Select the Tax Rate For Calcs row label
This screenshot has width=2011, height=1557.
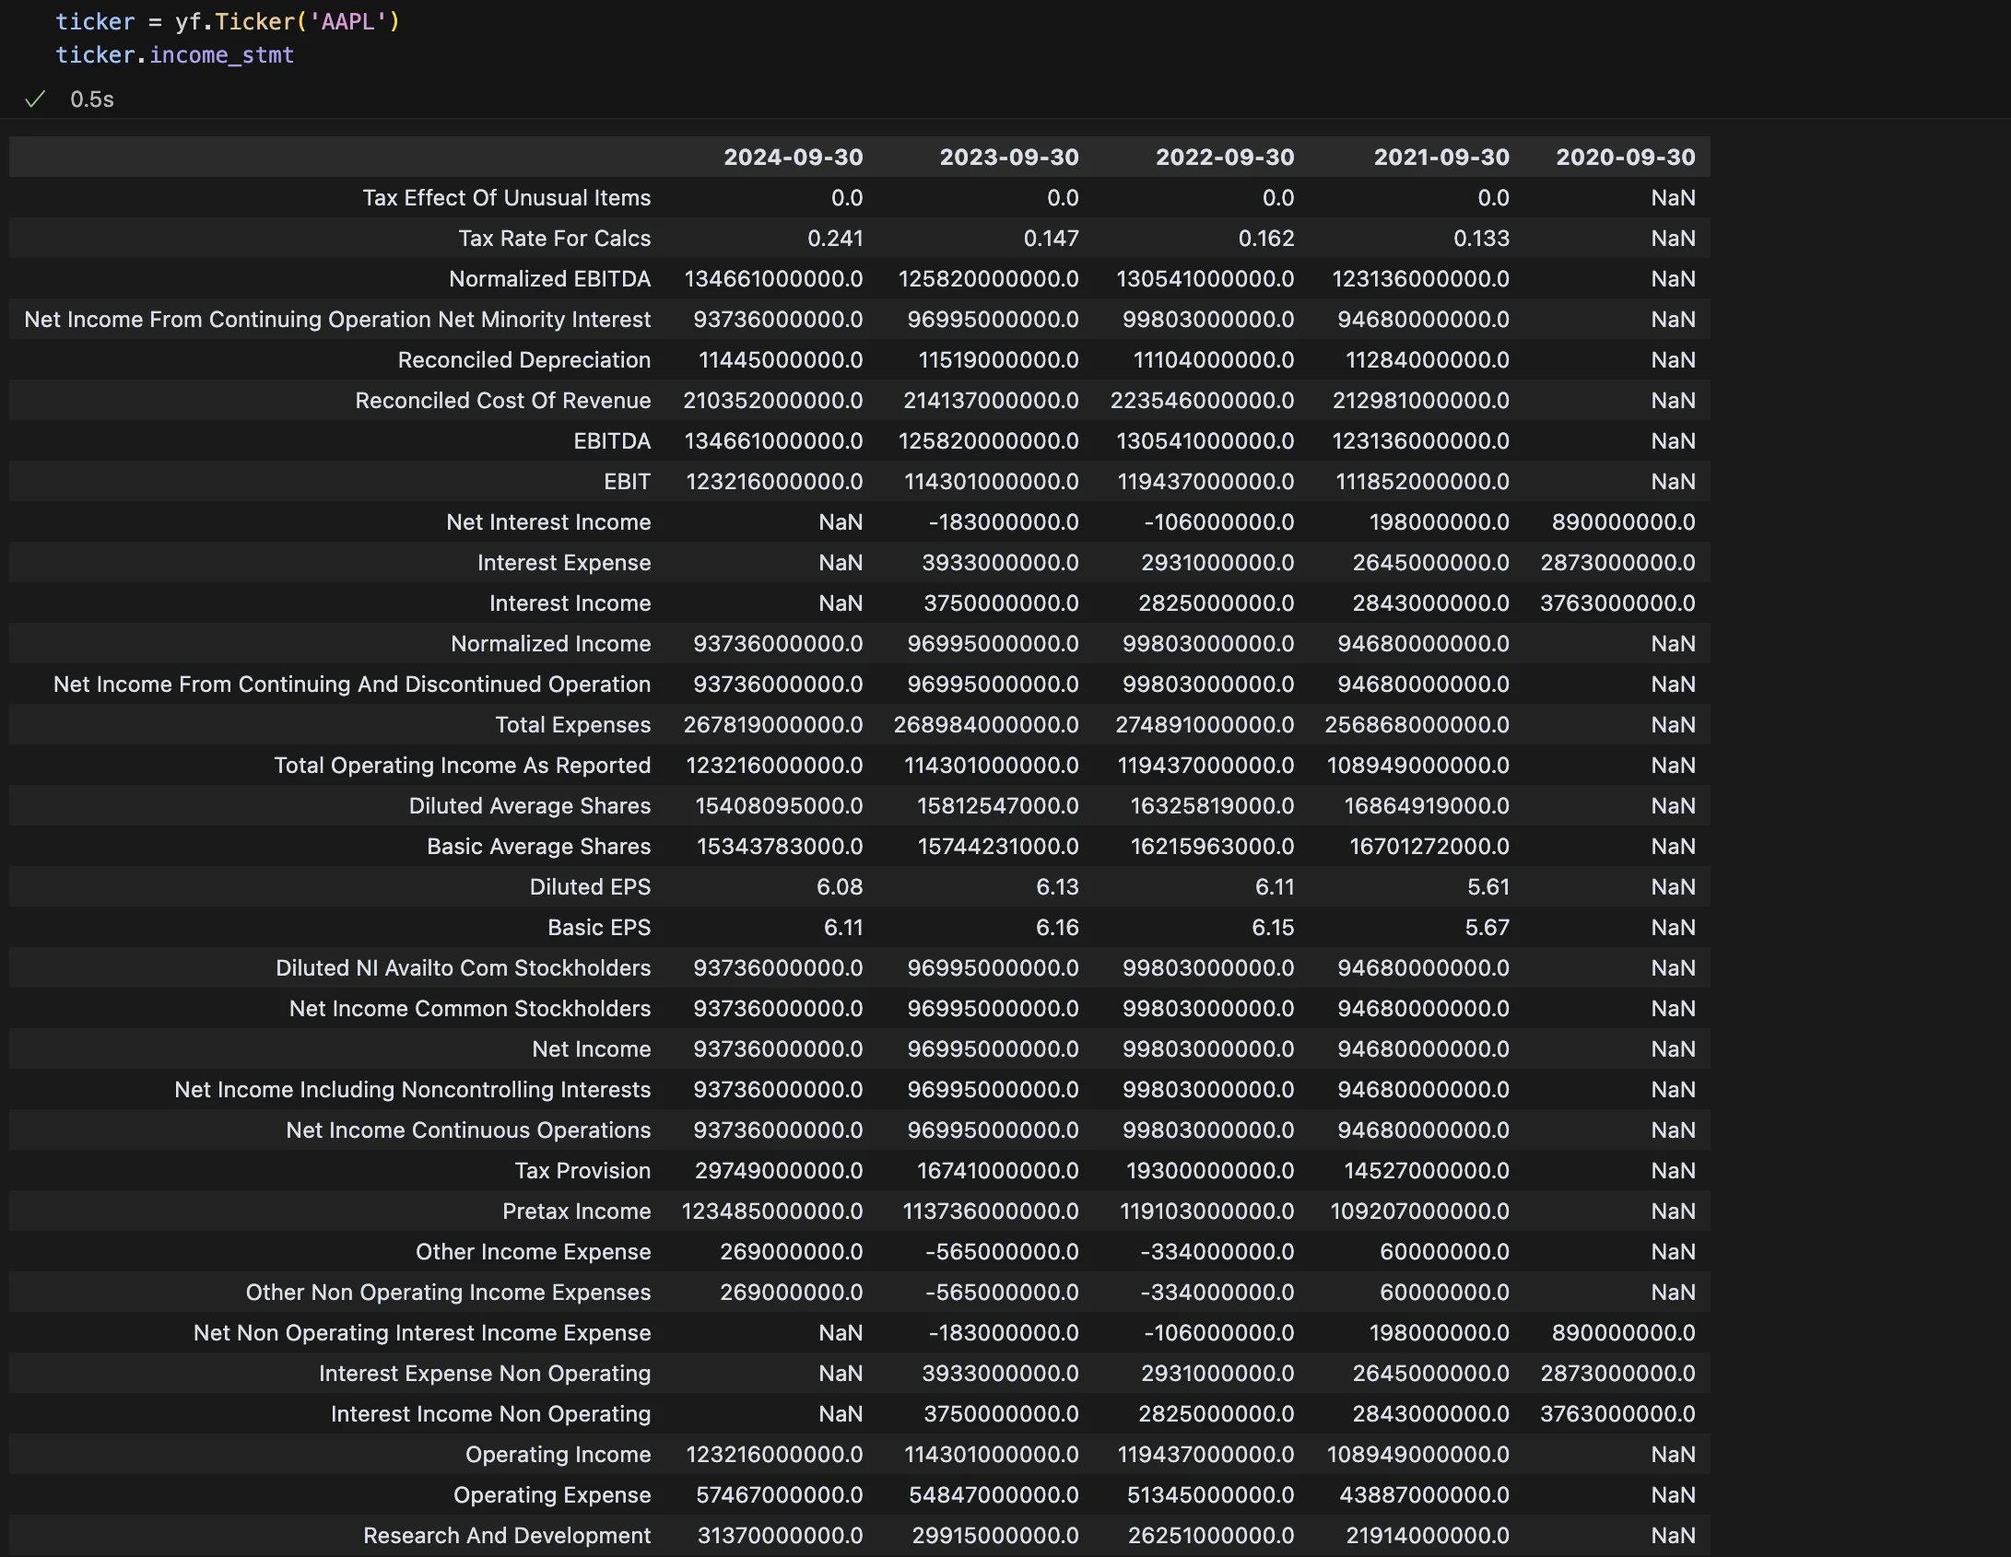click(x=554, y=239)
